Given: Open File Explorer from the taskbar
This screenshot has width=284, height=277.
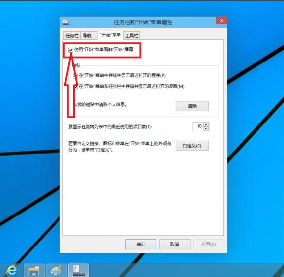Looking at the screenshot, I should pyautogui.click(x=34, y=270).
